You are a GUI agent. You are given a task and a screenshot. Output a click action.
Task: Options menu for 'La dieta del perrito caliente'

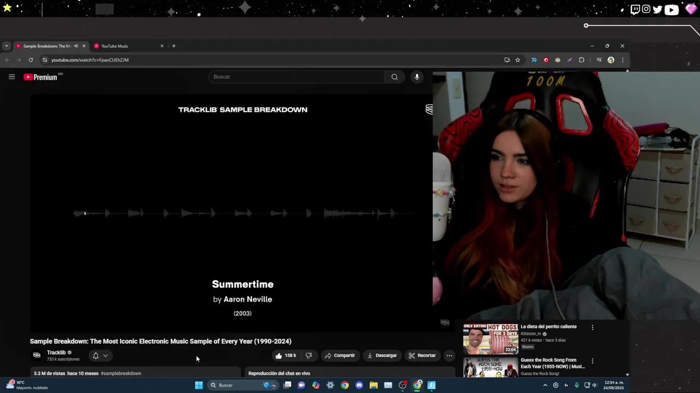coord(592,327)
